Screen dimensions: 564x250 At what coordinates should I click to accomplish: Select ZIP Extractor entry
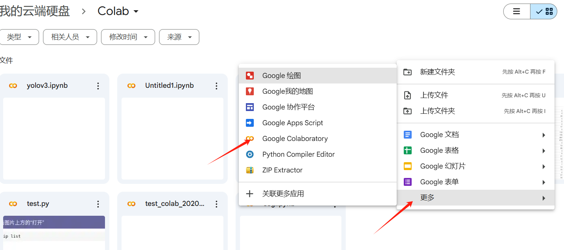pyautogui.click(x=318, y=170)
